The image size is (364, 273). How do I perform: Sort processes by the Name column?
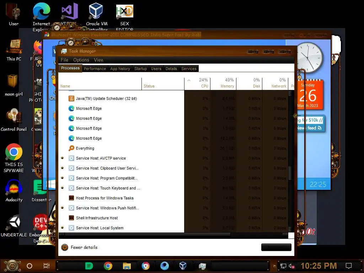pyautogui.click(x=100, y=84)
